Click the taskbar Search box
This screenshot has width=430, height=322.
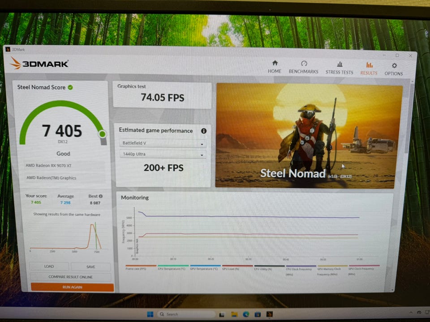coord(187,314)
